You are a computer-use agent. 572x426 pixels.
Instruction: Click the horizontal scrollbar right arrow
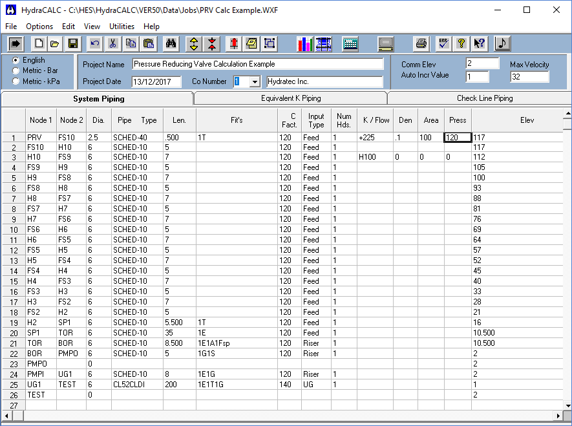558,416
